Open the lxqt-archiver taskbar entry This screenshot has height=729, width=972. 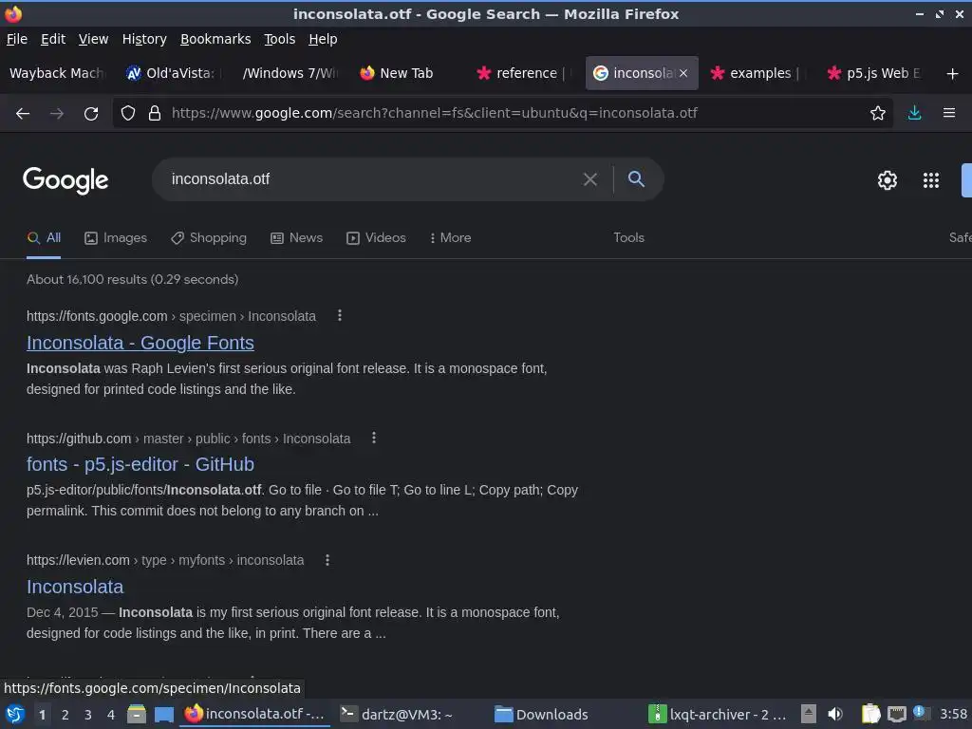click(718, 714)
